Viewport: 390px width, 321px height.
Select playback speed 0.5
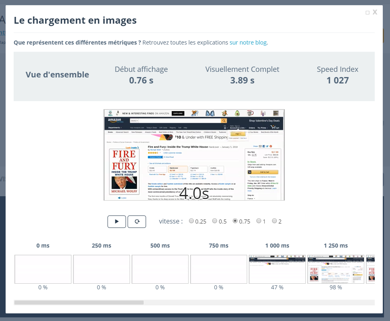(215, 221)
